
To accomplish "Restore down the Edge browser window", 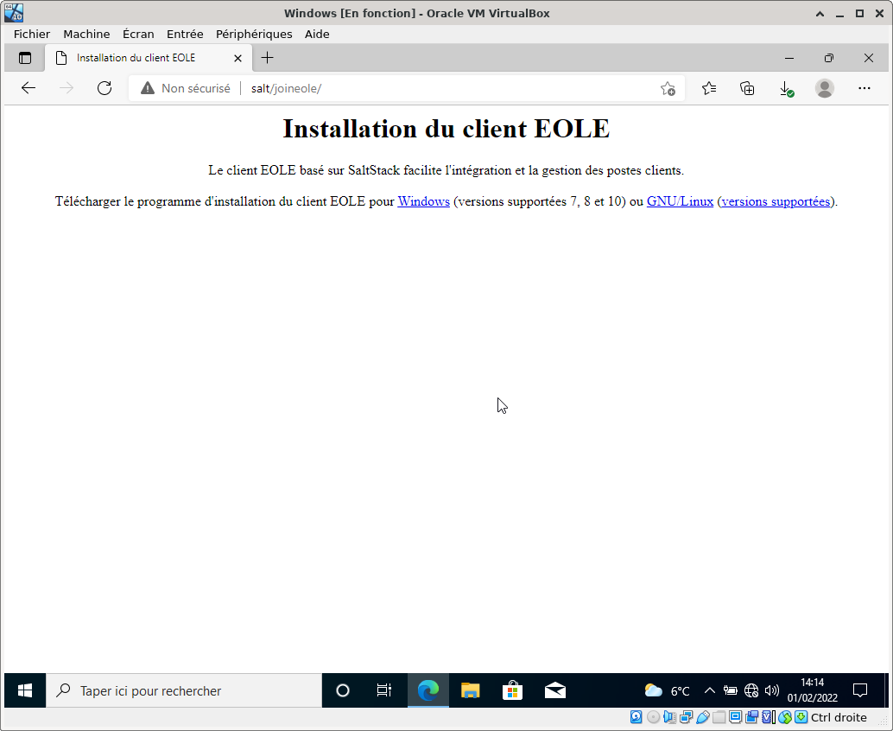I will click(x=828, y=58).
